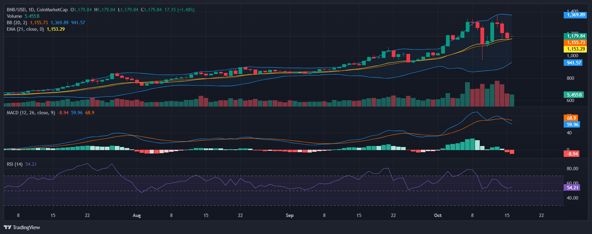Click the orange 1,155.73 price axis tag
The height and width of the screenshot is (234, 592).
point(576,42)
